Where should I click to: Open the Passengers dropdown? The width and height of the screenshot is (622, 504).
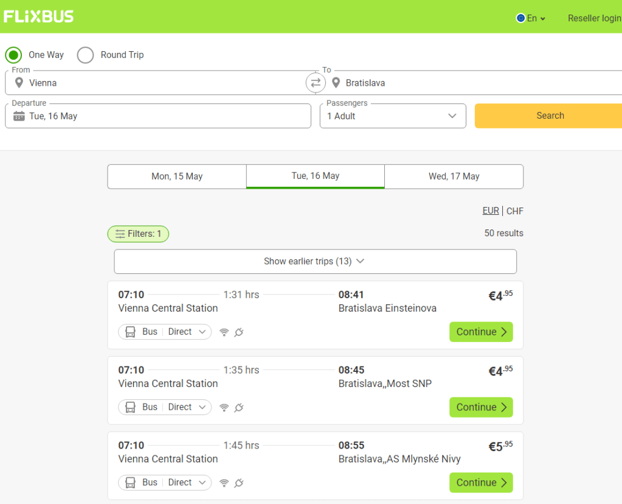click(393, 116)
